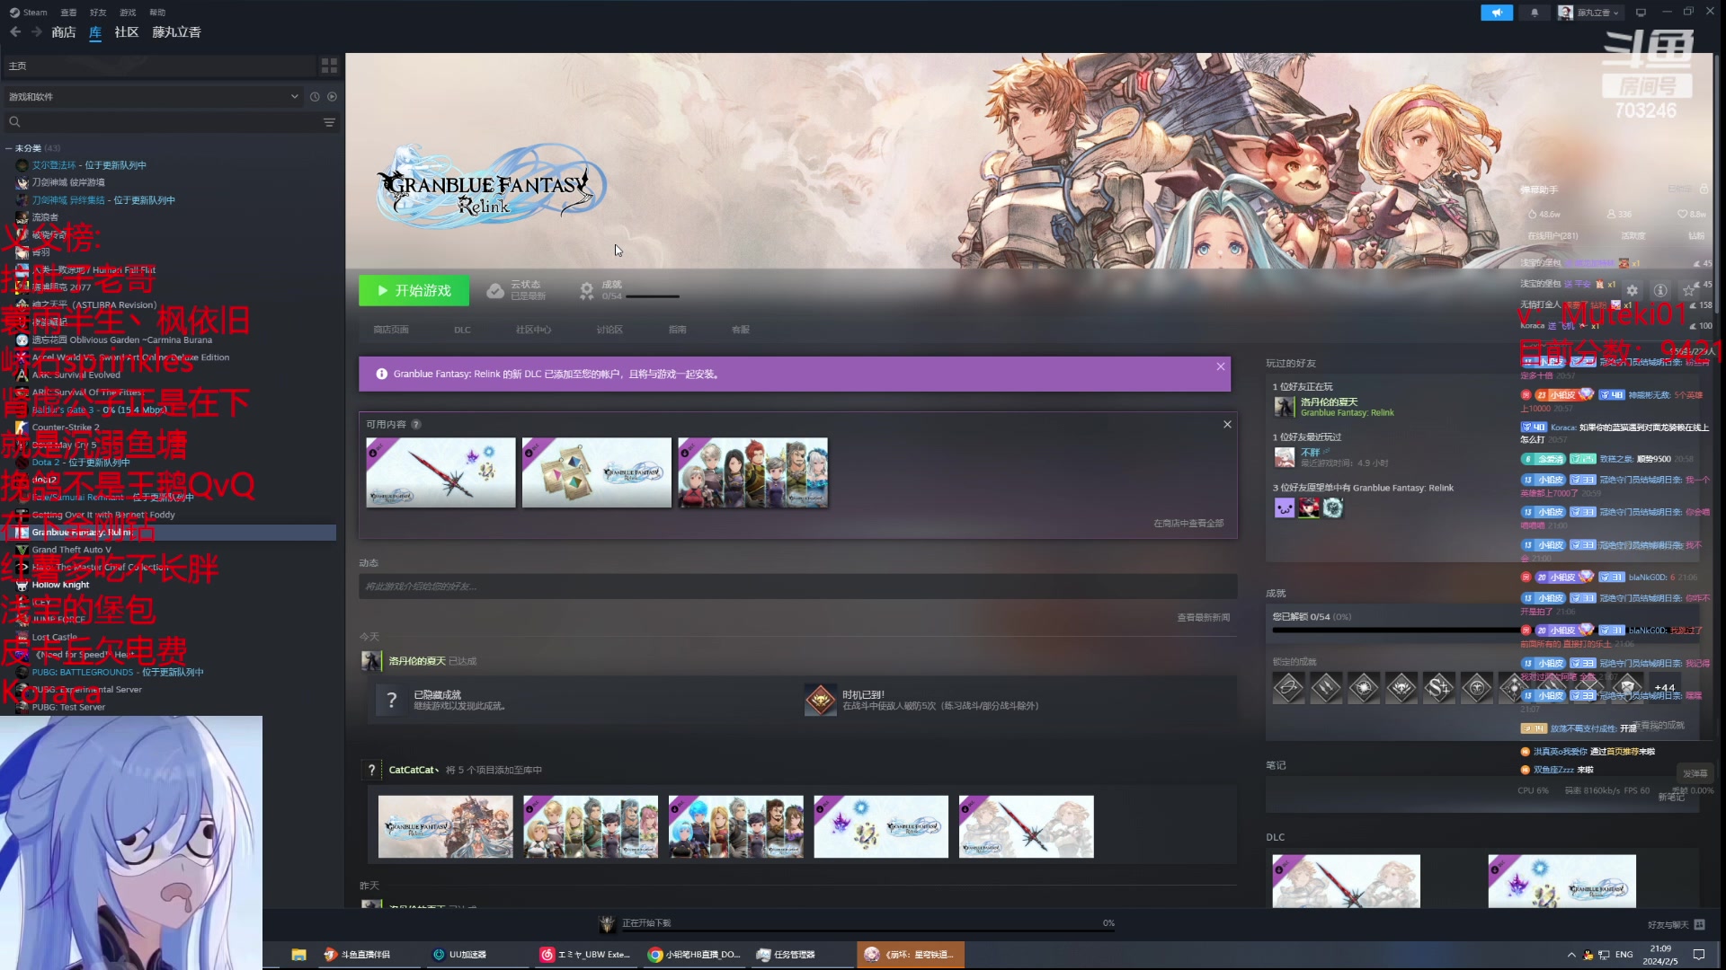Click the hidden achievement question mark icon
The height and width of the screenshot is (970, 1726).
(391, 701)
